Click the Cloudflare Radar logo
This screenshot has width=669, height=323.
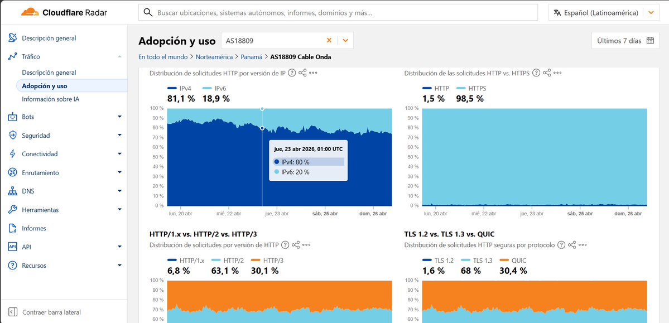[64, 12]
